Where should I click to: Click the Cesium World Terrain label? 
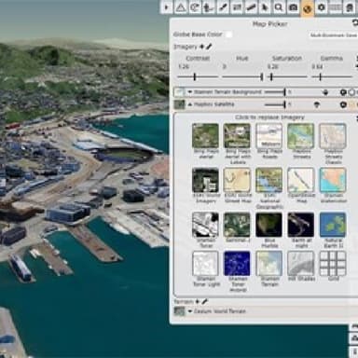tap(220, 311)
